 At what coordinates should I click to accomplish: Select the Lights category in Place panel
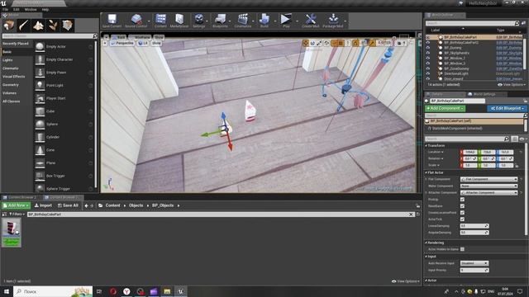[7, 60]
